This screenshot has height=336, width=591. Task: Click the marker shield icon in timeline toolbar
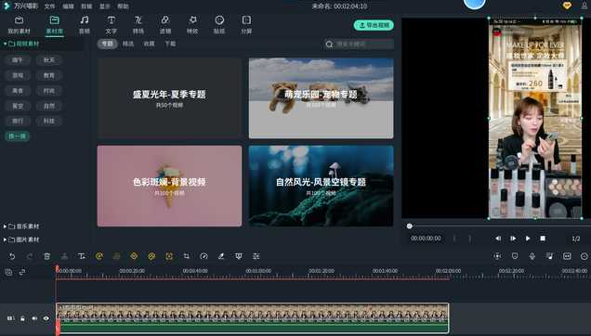[515, 256]
